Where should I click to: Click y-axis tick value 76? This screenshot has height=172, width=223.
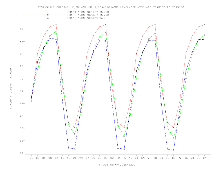[22, 79]
